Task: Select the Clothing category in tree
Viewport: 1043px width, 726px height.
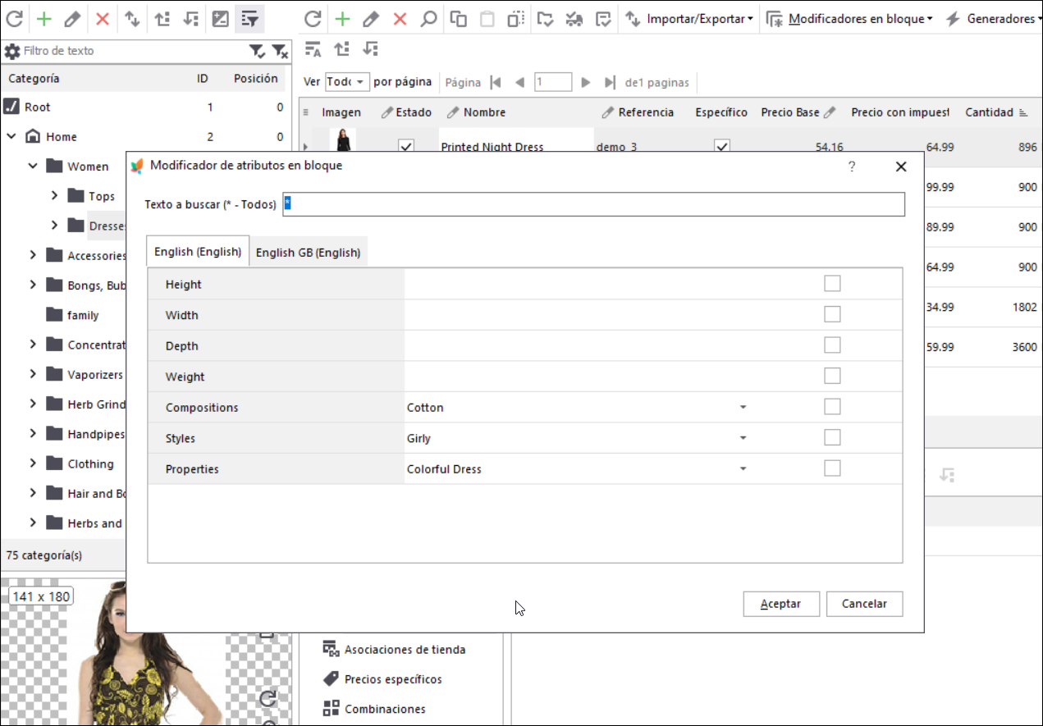Action: (x=90, y=463)
